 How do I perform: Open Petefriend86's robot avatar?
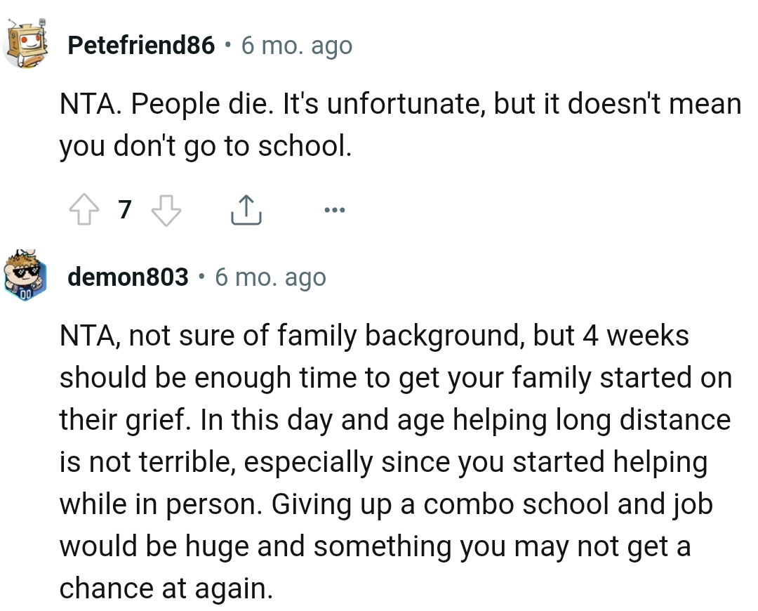pos(25,45)
